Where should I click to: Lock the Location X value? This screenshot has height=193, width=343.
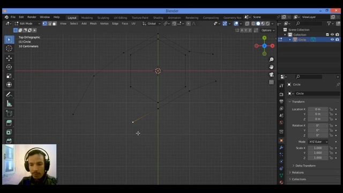tap(331, 109)
